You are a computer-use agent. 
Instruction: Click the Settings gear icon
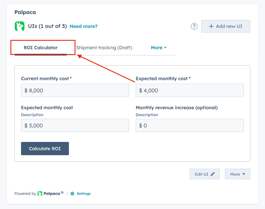tap(72, 193)
